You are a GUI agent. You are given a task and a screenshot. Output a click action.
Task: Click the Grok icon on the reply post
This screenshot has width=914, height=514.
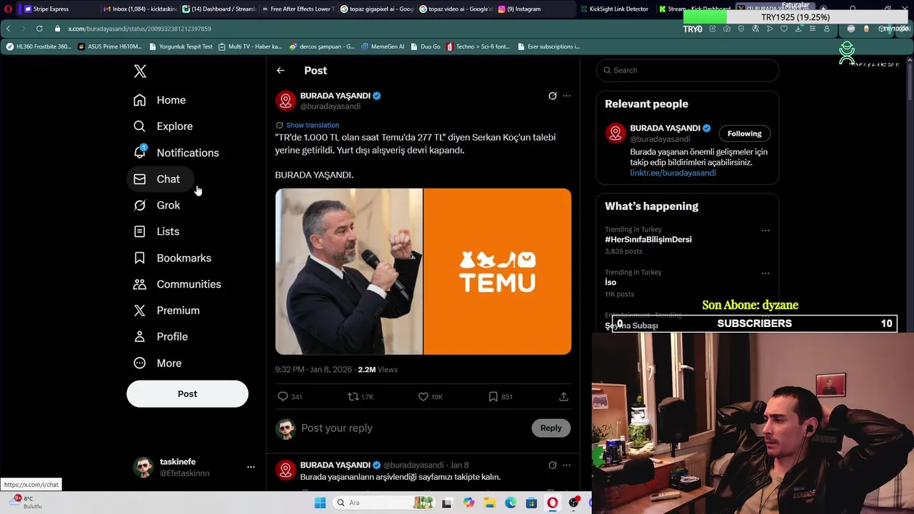[x=553, y=465]
